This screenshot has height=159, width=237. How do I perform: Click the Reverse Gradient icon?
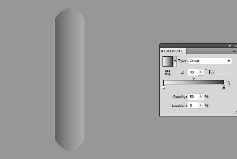[x=167, y=72]
